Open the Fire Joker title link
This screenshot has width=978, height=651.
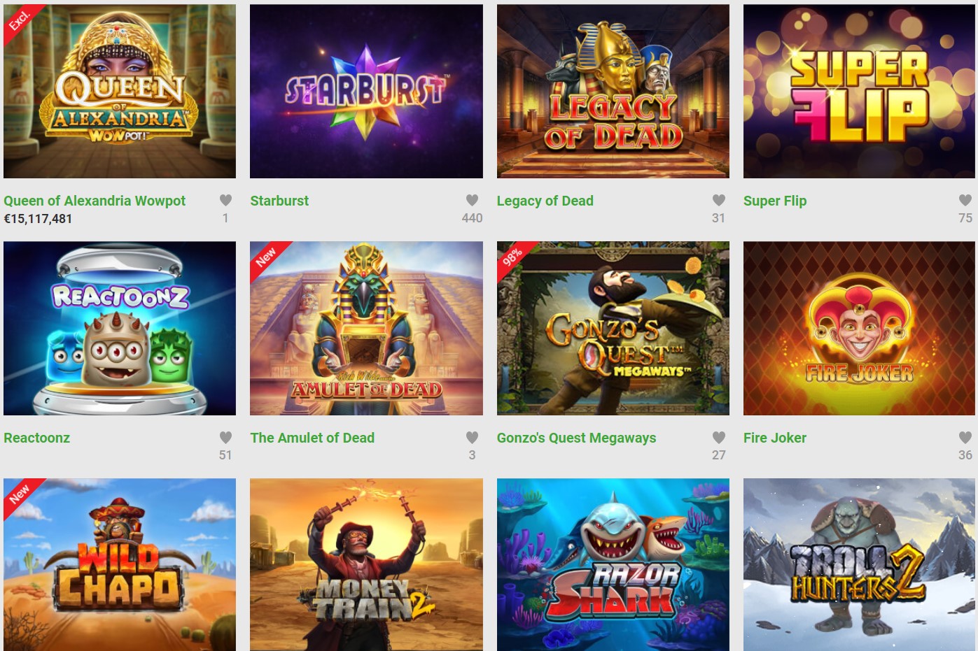[x=775, y=438]
